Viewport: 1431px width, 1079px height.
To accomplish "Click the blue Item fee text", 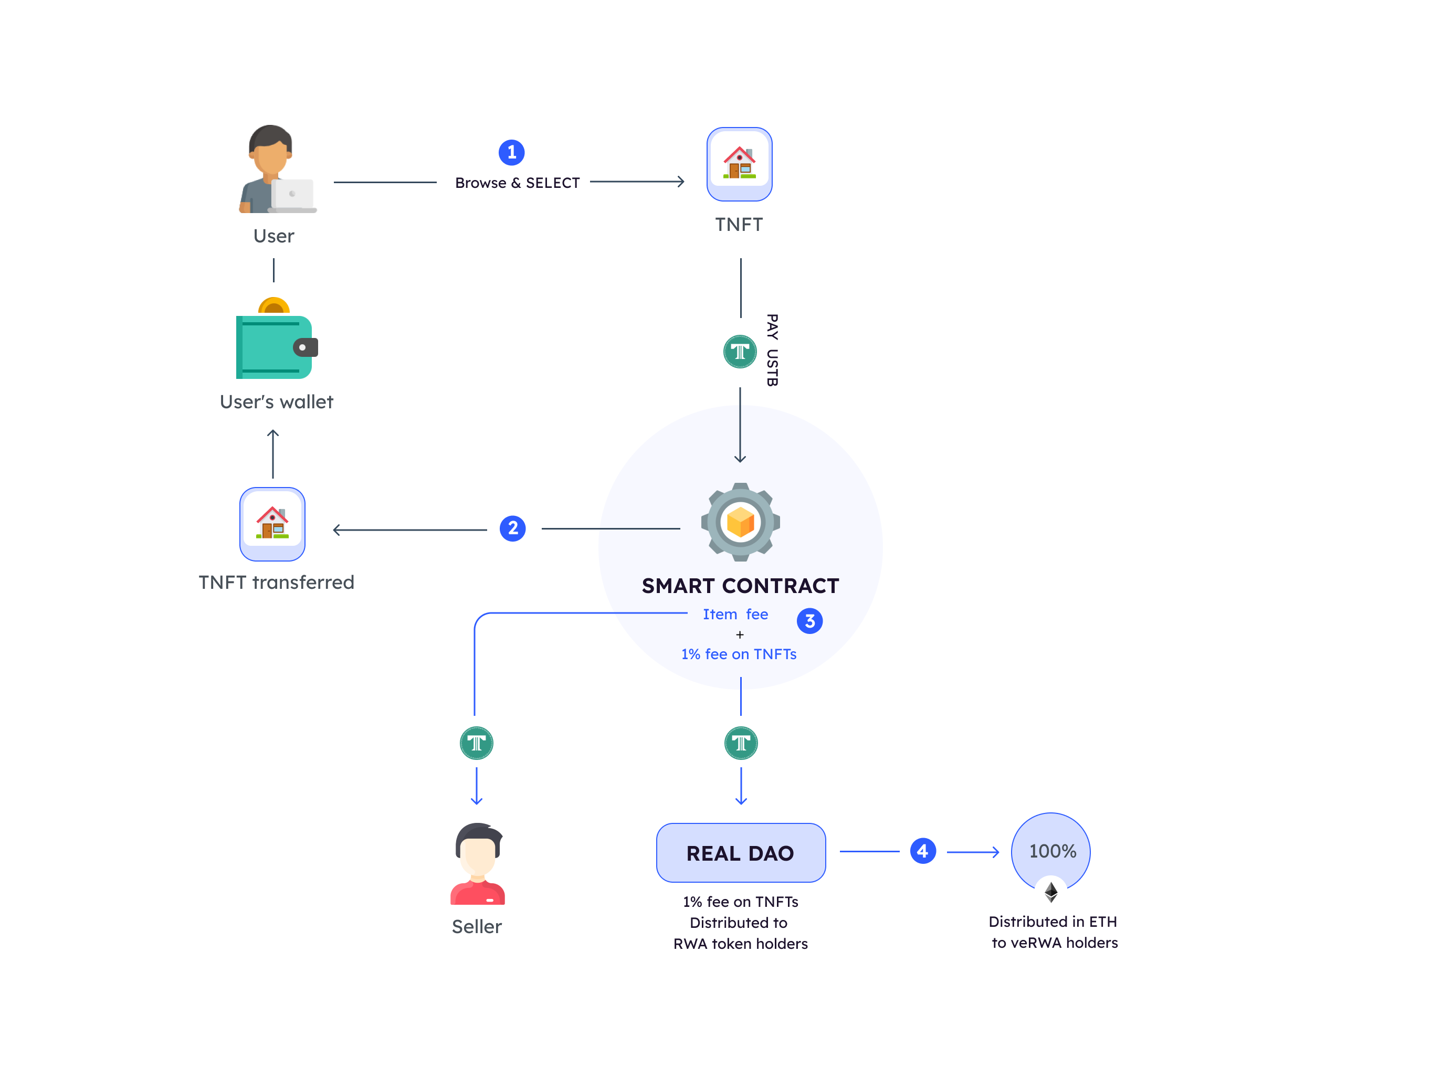I will 735,614.
